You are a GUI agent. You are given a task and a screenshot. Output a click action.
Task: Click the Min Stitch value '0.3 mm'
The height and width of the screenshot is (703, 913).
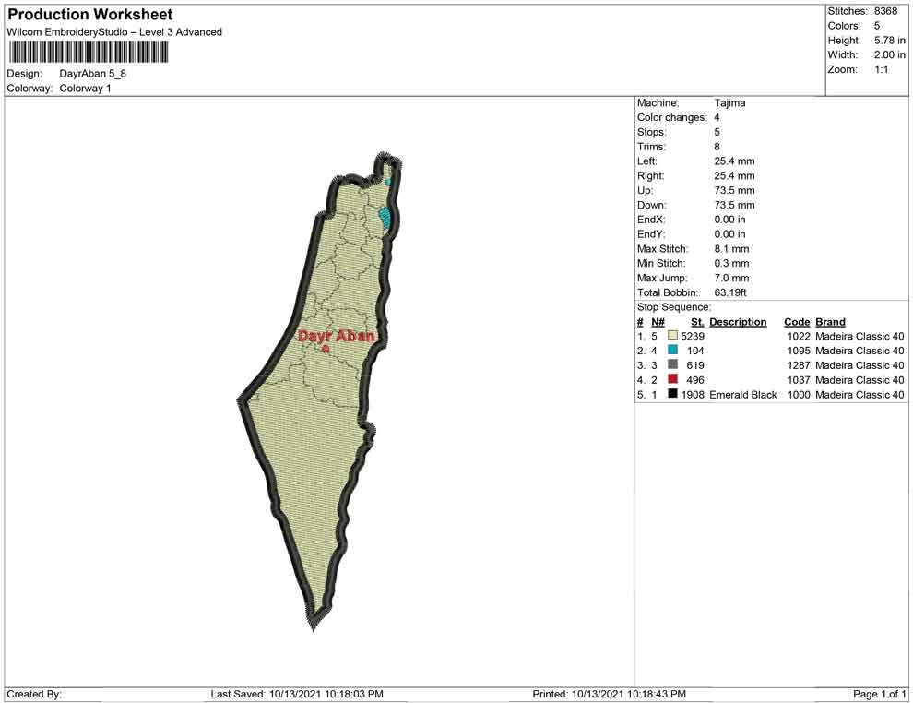click(x=731, y=263)
